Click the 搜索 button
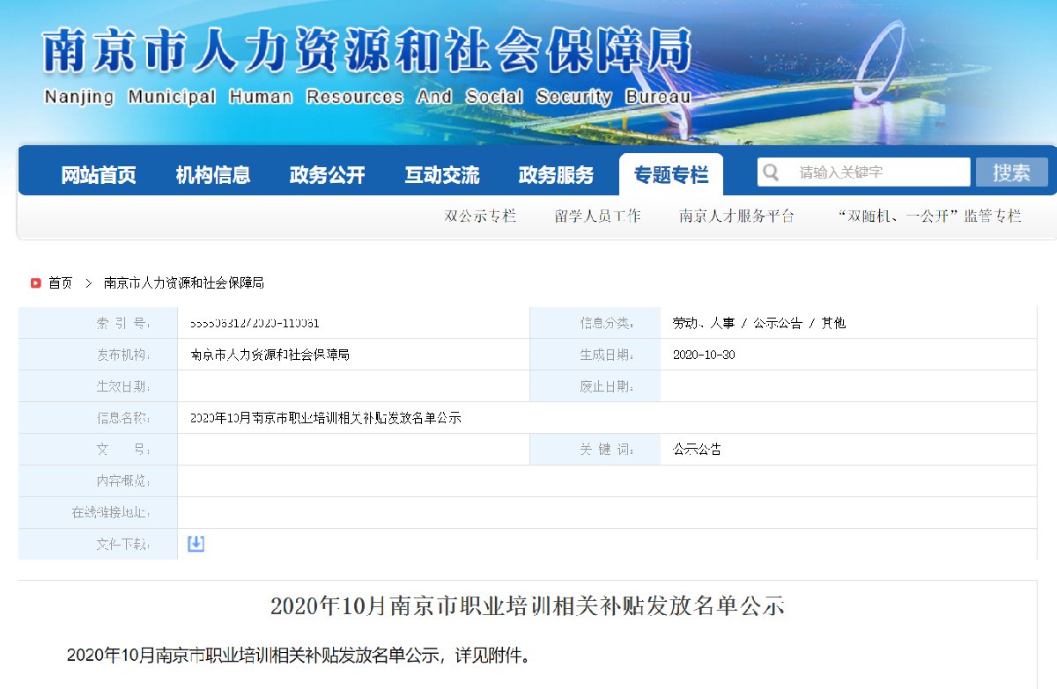Image resolution: width=1057 pixels, height=689 pixels. [x=1011, y=172]
